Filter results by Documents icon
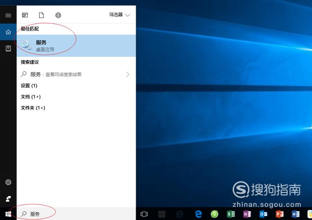This screenshot has width=312, height=220. (x=41, y=15)
